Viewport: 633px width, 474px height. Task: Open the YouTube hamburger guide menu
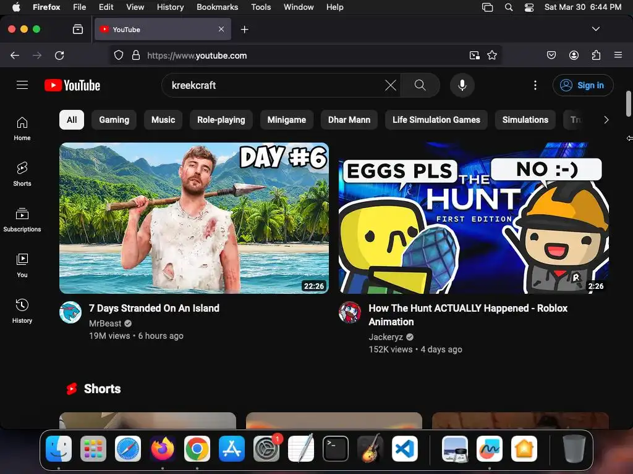(x=22, y=85)
